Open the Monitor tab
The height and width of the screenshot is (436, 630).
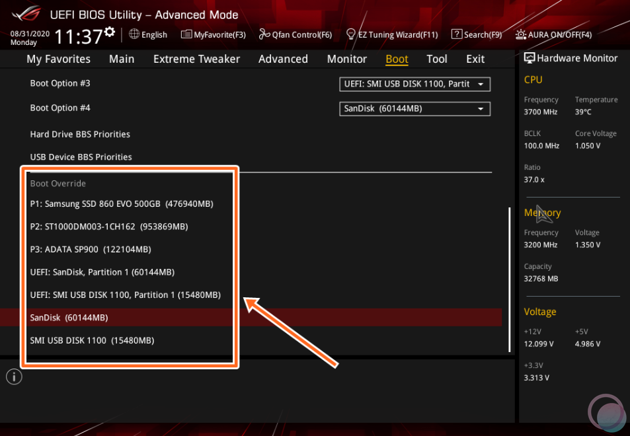(x=347, y=59)
